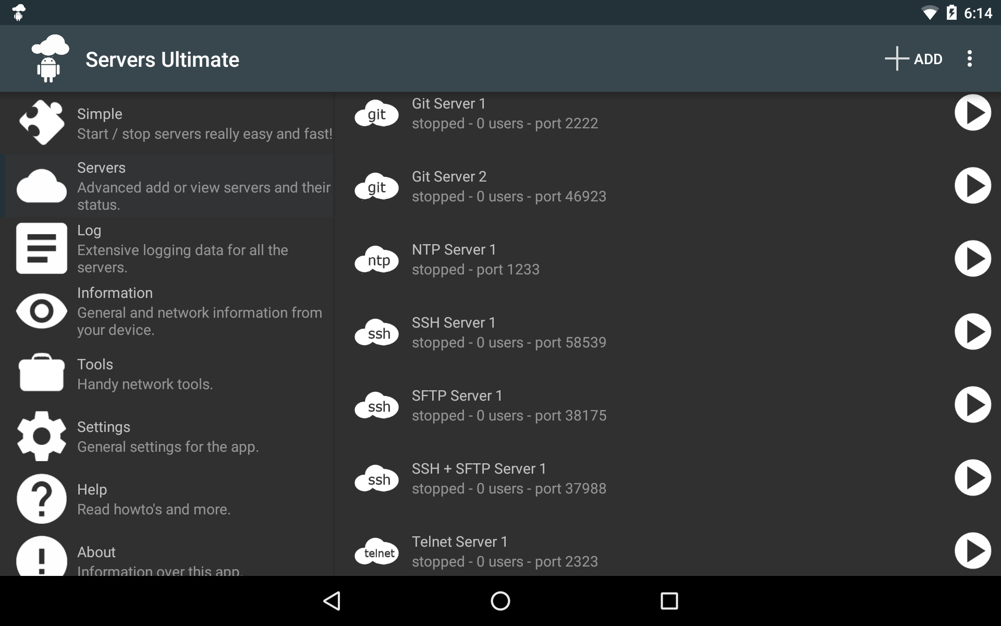Tap the git cloud icon for Git Server 2
Image resolution: width=1001 pixels, height=626 pixels.
376,187
